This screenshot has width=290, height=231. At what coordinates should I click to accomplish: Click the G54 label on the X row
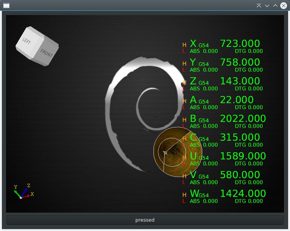pyautogui.click(x=204, y=45)
